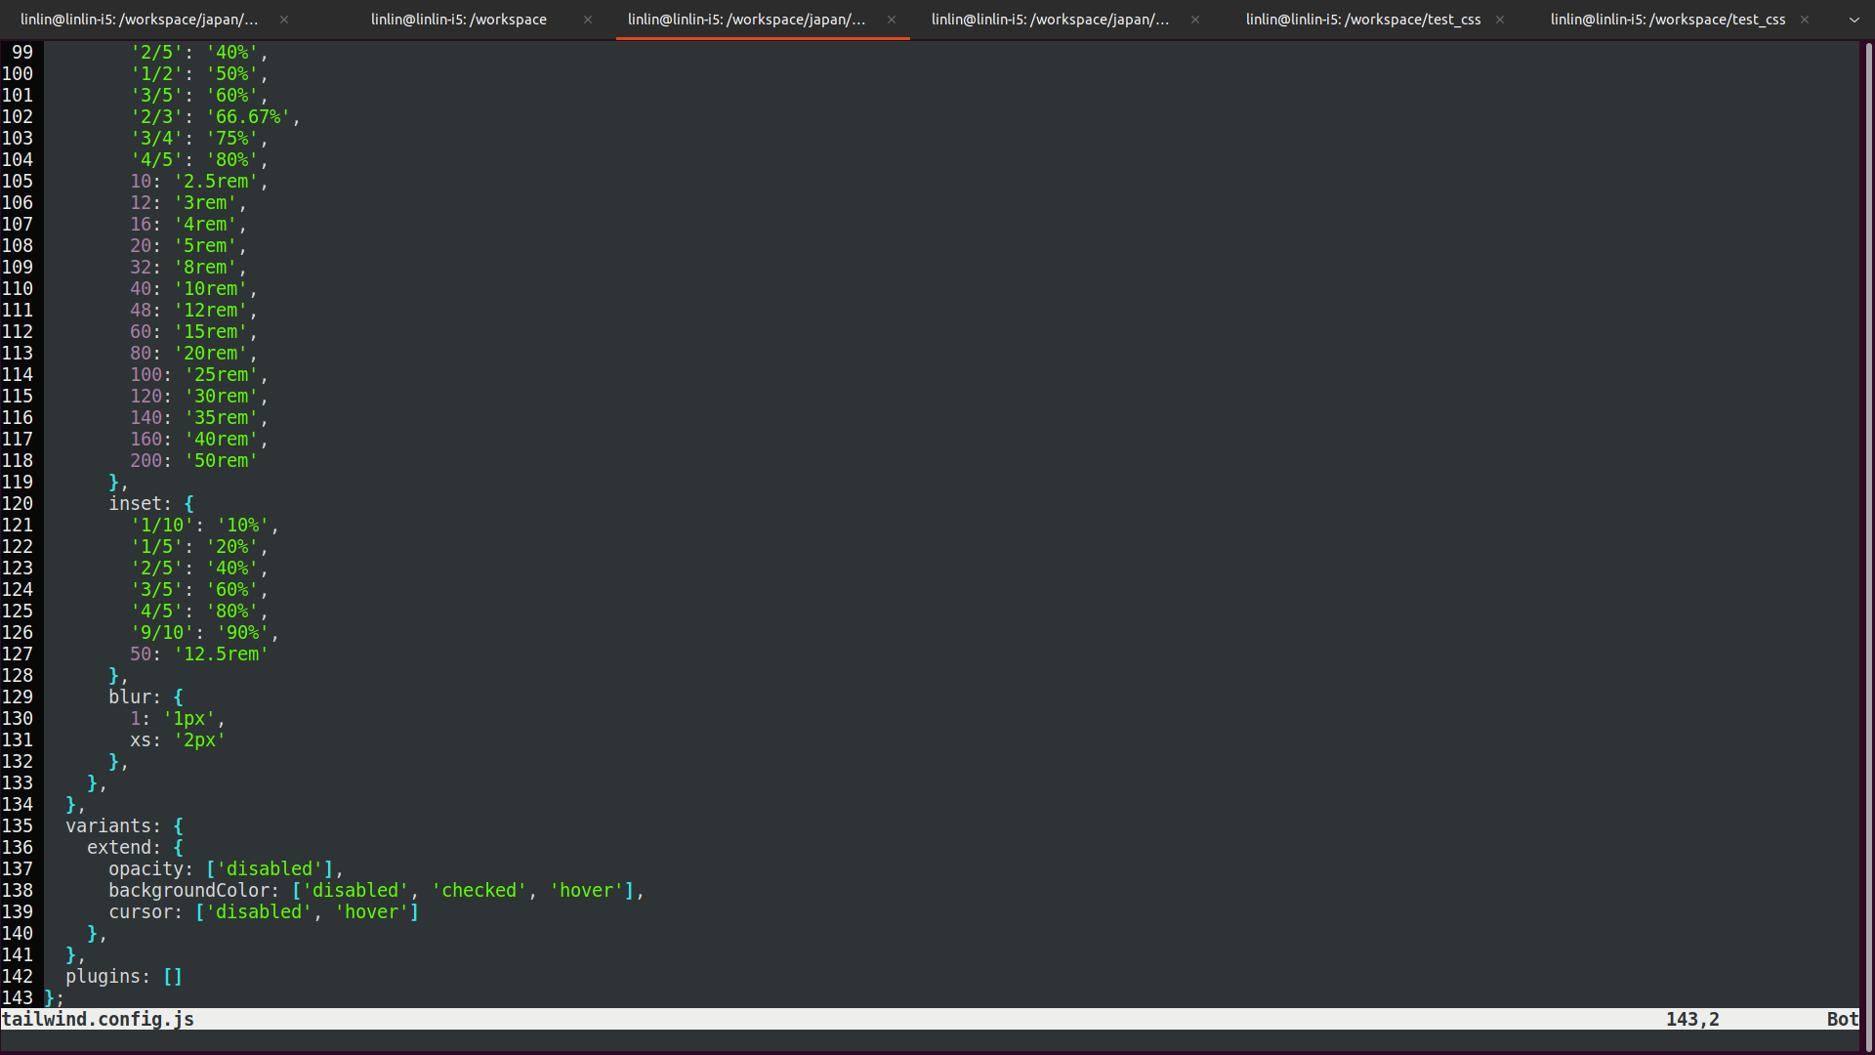Close the first /workspace/japan terminal tab
The image size is (1875, 1055).
[284, 20]
